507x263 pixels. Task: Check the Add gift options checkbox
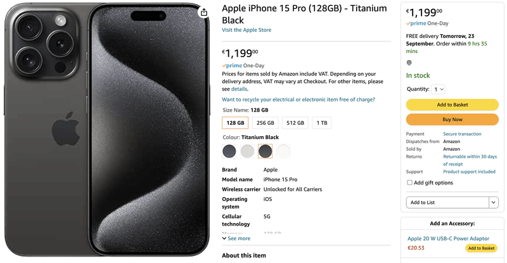(409, 183)
